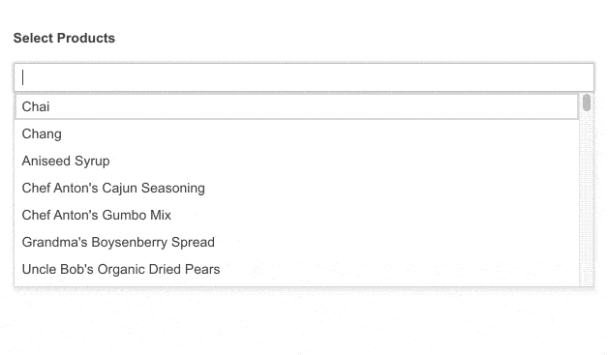
Task: Pick the boysenberry spread entry
Action: [296, 242]
